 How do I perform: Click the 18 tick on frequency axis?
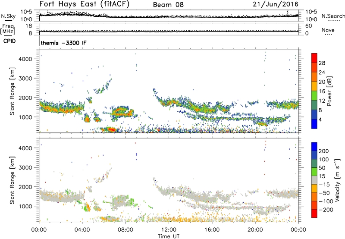tap(29, 26)
